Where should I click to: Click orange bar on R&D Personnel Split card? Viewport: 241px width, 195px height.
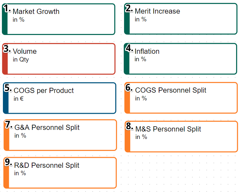[x=6, y=177]
